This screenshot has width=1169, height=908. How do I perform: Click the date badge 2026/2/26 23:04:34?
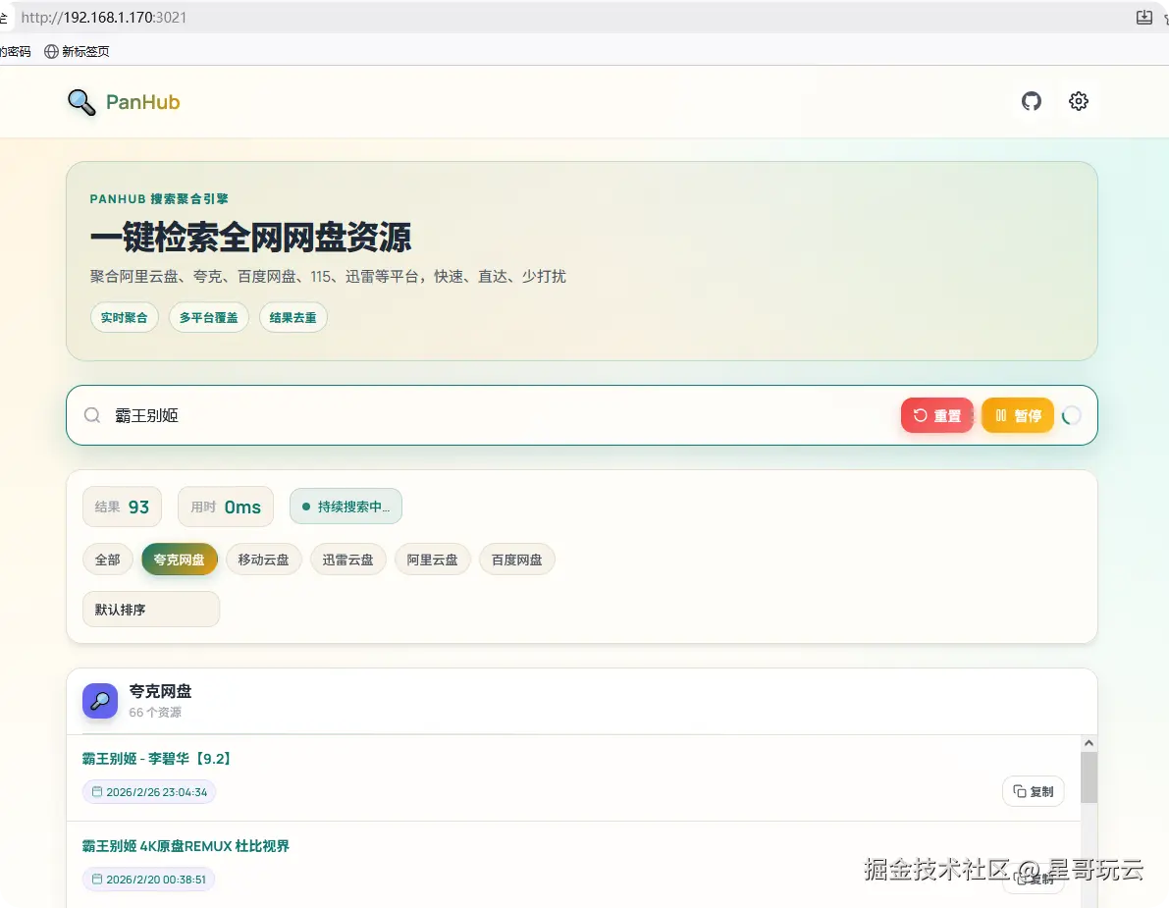[149, 792]
